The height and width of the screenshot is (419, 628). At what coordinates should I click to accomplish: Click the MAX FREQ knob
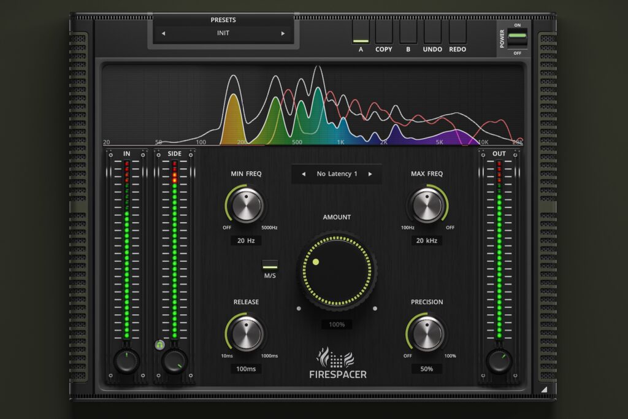tap(427, 206)
